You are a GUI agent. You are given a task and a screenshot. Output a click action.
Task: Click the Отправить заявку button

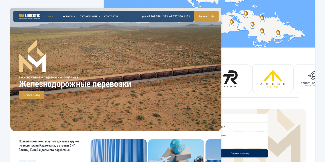[x=244, y=153]
